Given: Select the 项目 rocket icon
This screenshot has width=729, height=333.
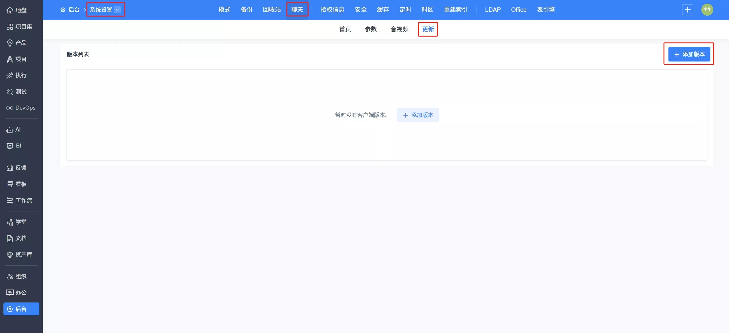Looking at the screenshot, I should [10, 59].
